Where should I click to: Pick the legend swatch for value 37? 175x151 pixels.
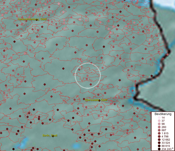[x=159, y=121]
